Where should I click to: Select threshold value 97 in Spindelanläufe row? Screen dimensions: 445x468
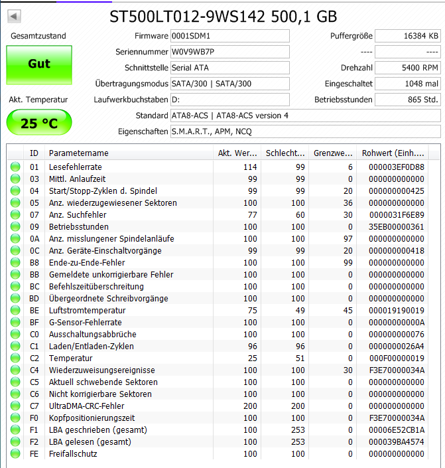348,239
